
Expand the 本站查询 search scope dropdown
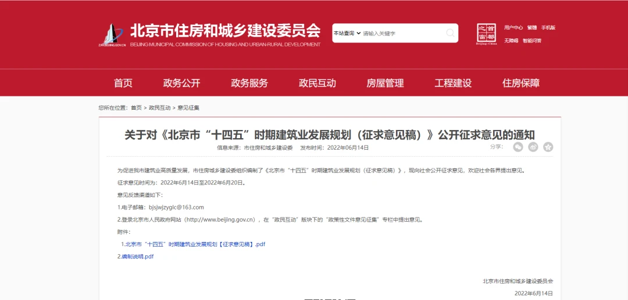[x=347, y=33]
